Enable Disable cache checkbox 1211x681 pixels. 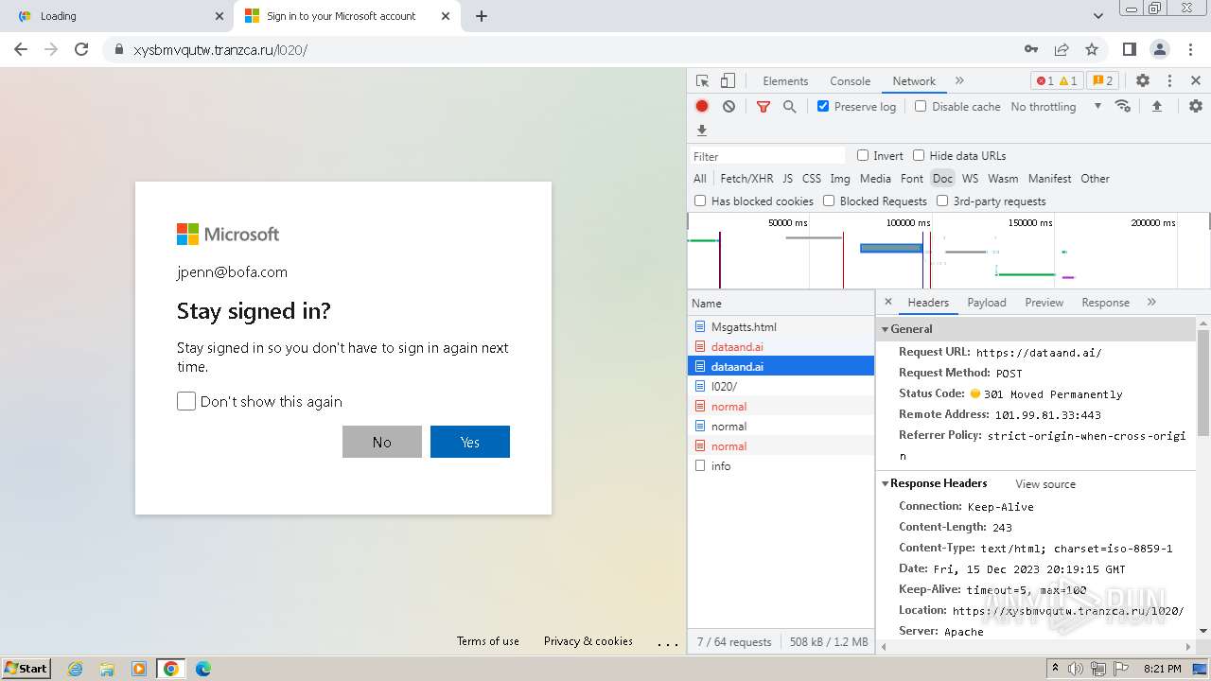click(921, 106)
